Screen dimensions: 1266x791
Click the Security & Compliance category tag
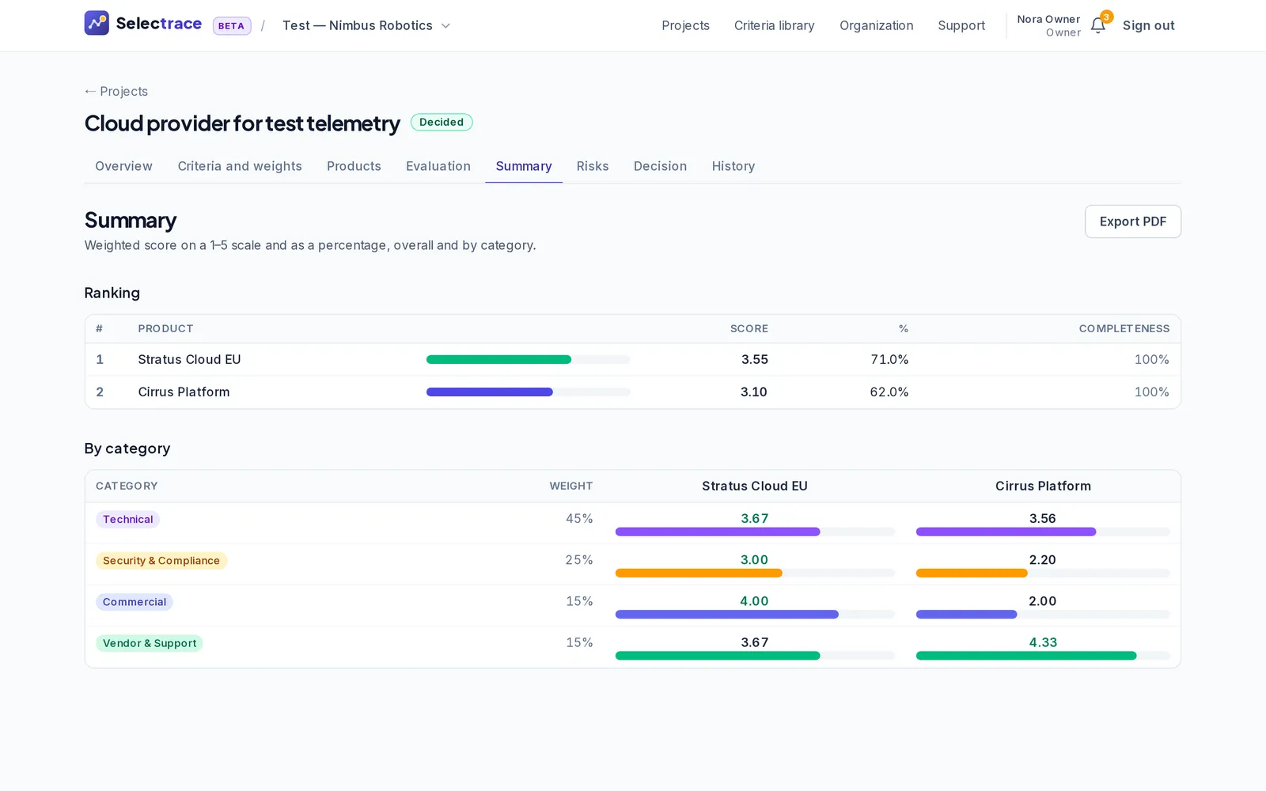(x=161, y=560)
